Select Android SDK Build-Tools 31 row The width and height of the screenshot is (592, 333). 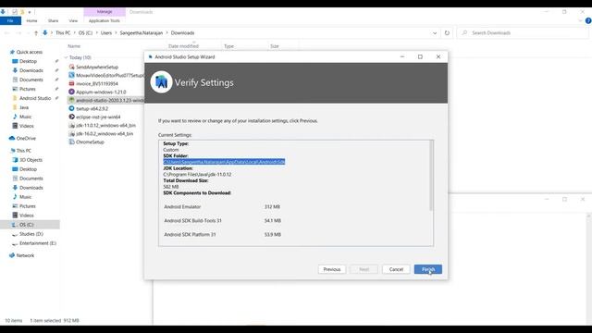[222, 220]
